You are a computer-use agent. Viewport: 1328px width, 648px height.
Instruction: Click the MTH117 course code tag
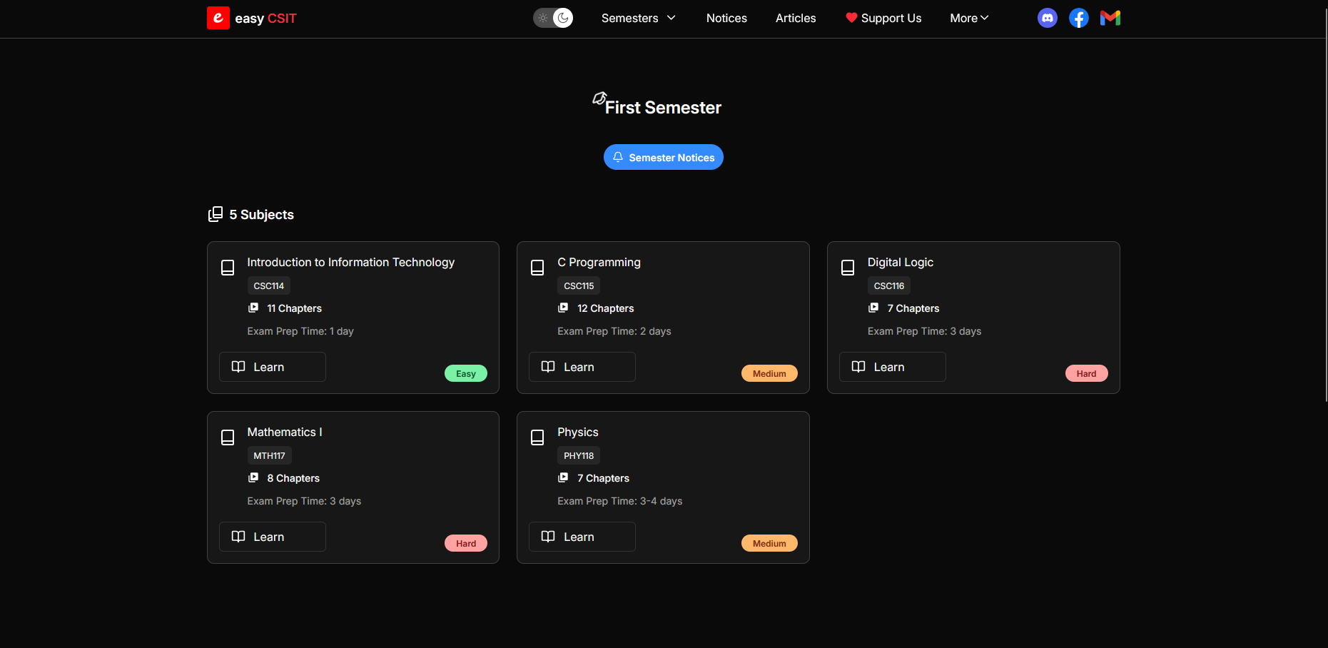click(270, 455)
